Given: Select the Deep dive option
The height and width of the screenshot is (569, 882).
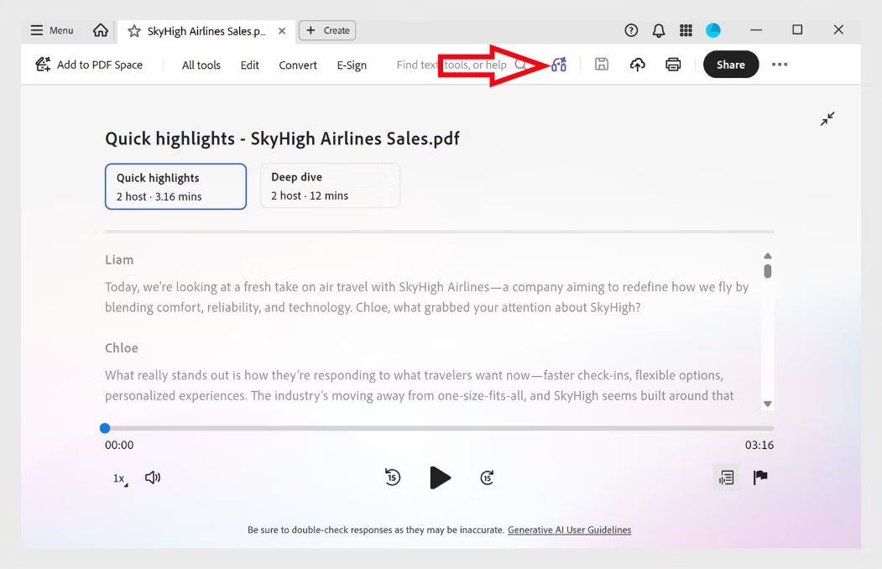Looking at the screenshot, I should pyautogui.click(x=330, y=186).
